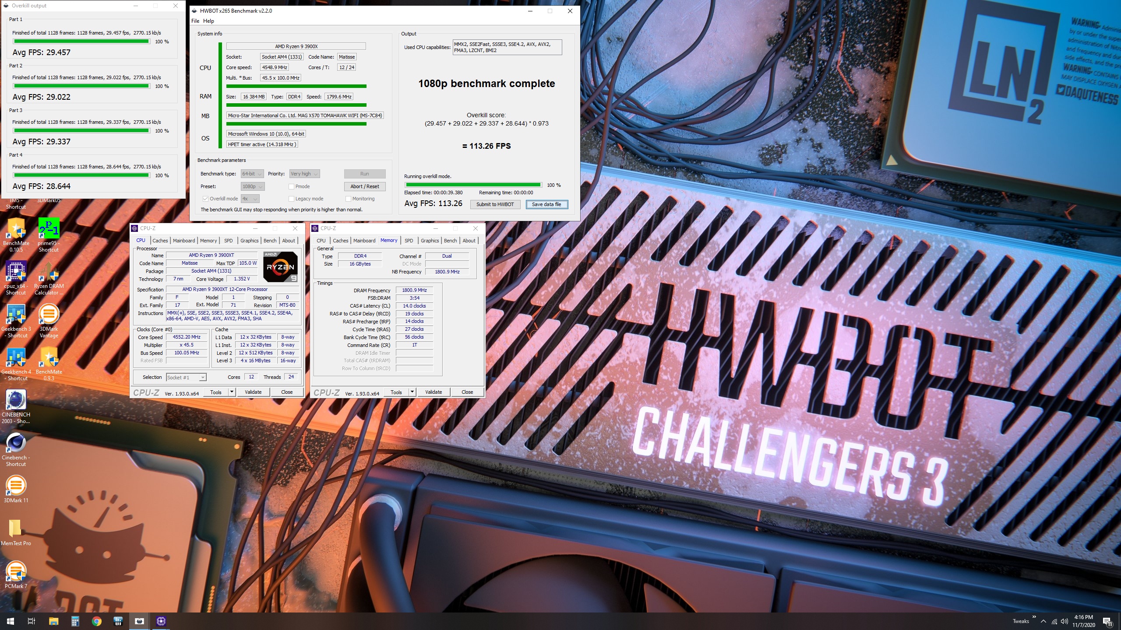The width and height of the screenshot is (1121, 630).
Task: Switch to SPD tab in right CPU-Z window
Action: pyautogui.click(x=409, y=241)
